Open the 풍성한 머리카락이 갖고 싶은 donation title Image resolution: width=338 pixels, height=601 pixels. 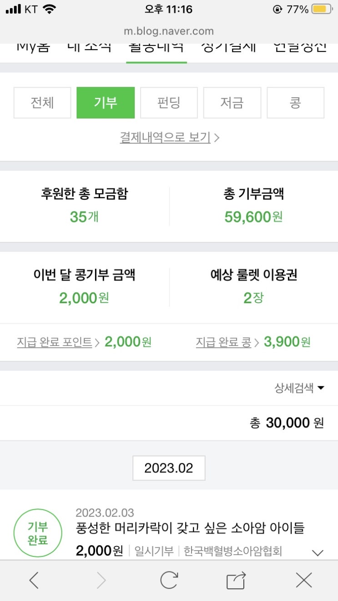(x=190, y=528)
